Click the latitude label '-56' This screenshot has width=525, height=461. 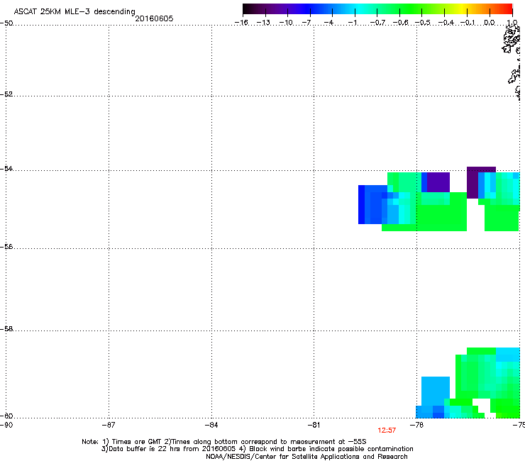6,246
